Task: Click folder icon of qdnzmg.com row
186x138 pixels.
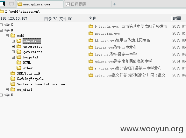Action: [91, 61]
